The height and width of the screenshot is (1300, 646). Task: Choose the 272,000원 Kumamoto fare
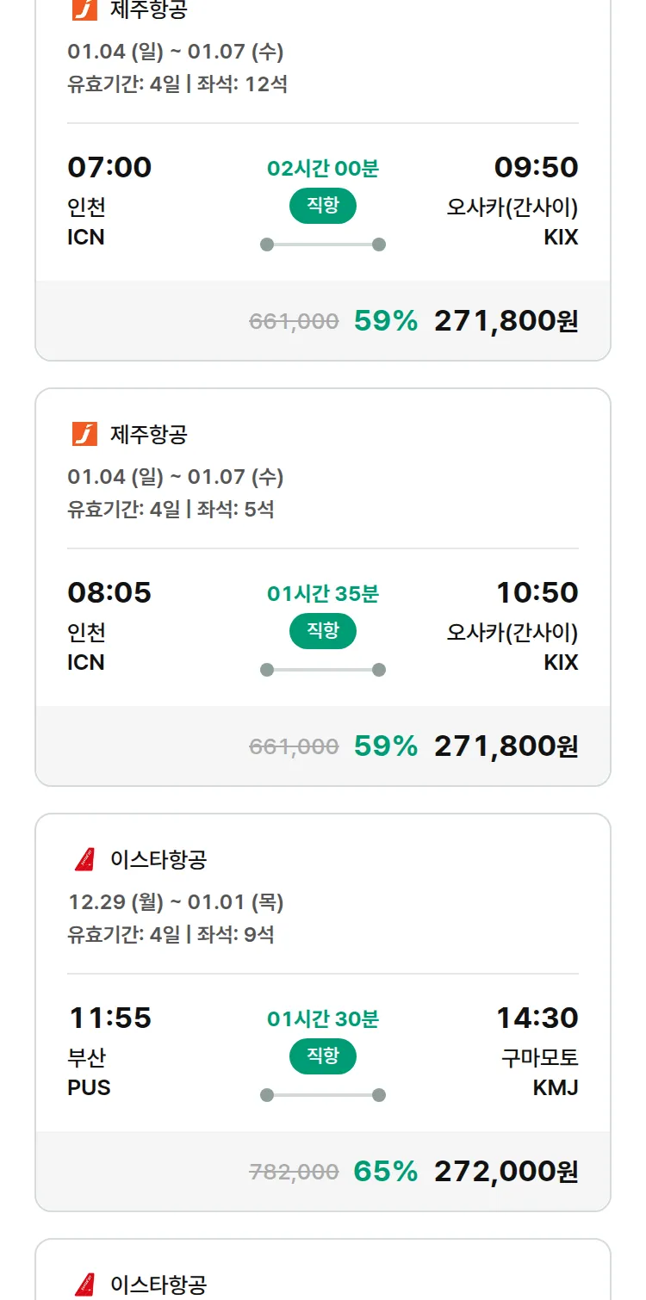(506, 1172)
